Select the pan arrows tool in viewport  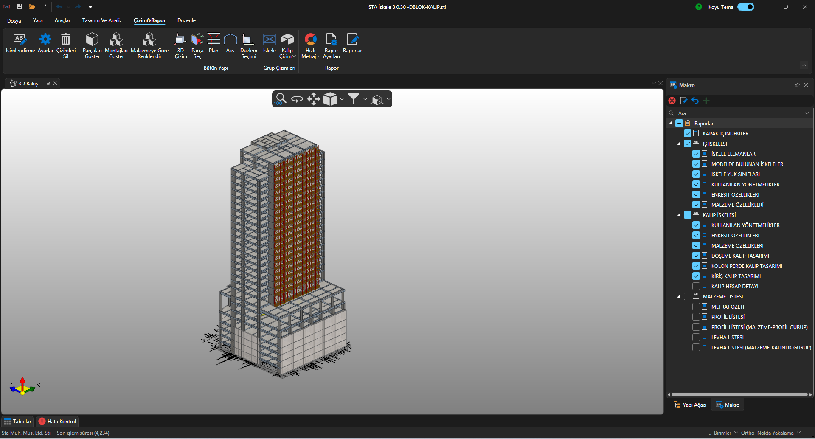point(313,99)
